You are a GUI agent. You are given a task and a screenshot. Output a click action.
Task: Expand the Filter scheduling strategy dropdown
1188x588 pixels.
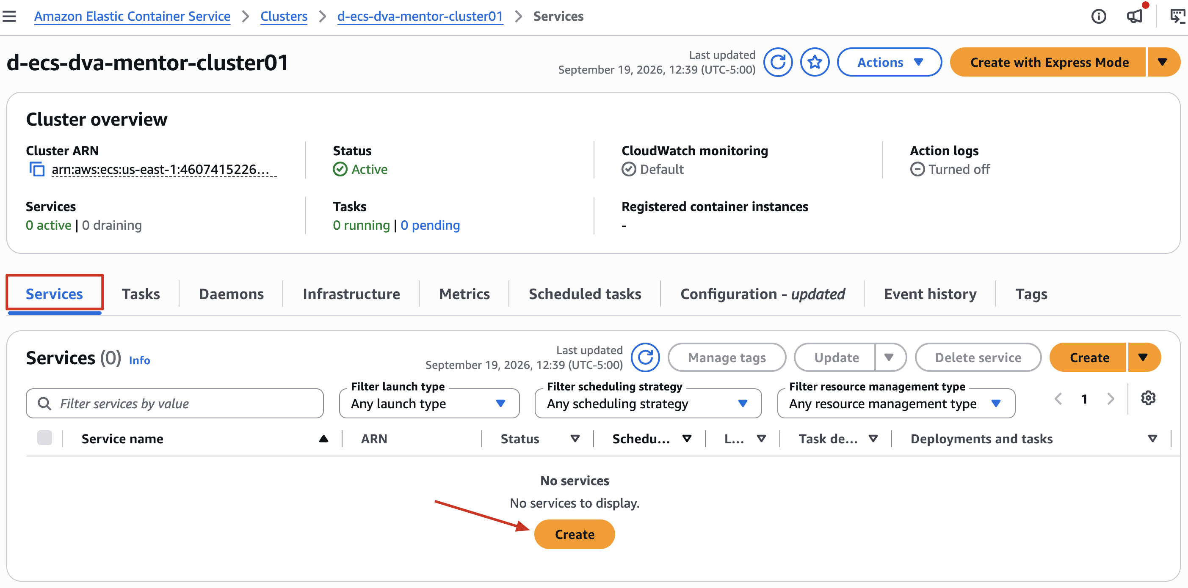coord(647,403)
